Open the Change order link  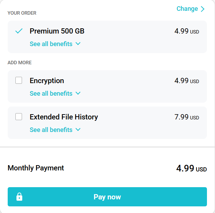[x=187, y=9]
